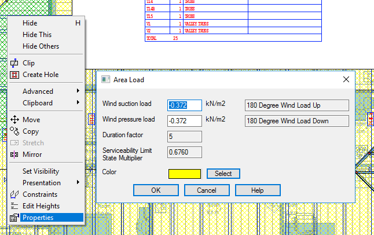Choose Hide This menu option
374x235 pixels.
pos(37,35)
